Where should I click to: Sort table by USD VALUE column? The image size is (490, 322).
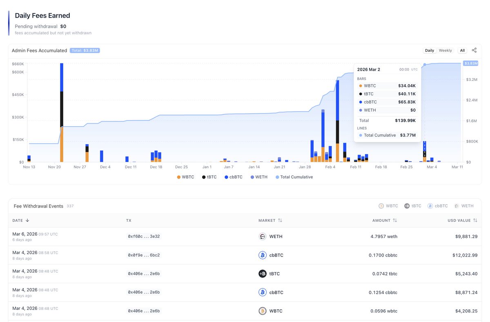tap(462, 220)
